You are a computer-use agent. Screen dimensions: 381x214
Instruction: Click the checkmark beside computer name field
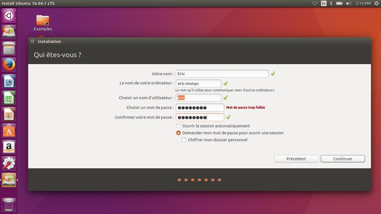point(226,83)
